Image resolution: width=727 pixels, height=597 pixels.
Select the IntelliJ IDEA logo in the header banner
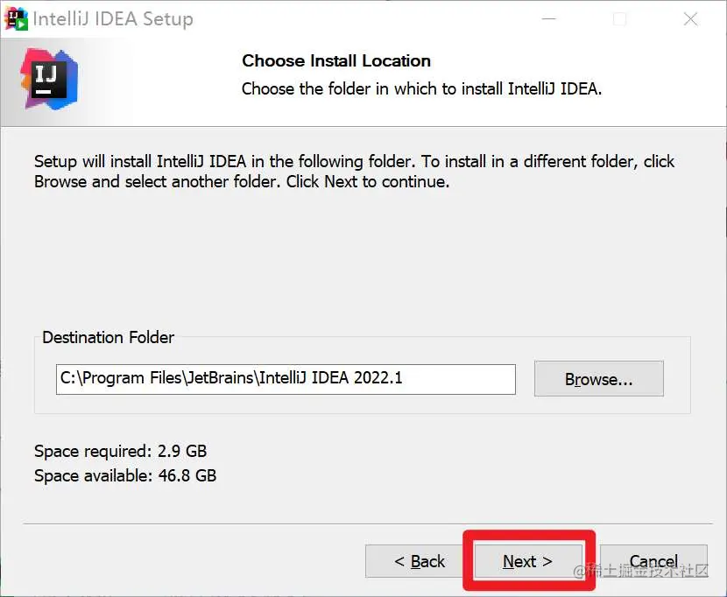pos(50,81)
